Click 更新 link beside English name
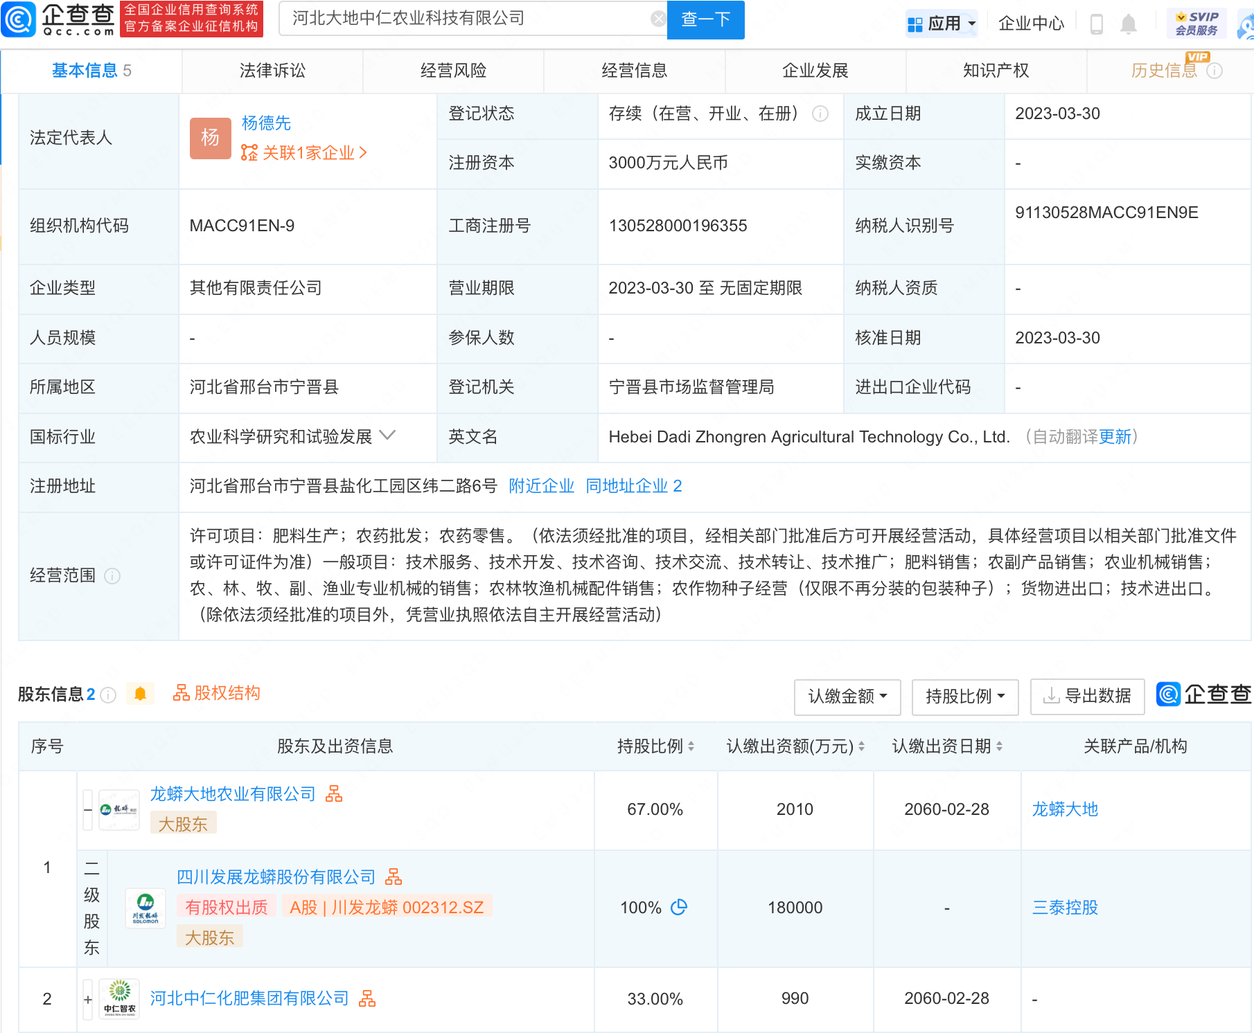Screen dimensions: 1254x1033 pos(1115,437)
